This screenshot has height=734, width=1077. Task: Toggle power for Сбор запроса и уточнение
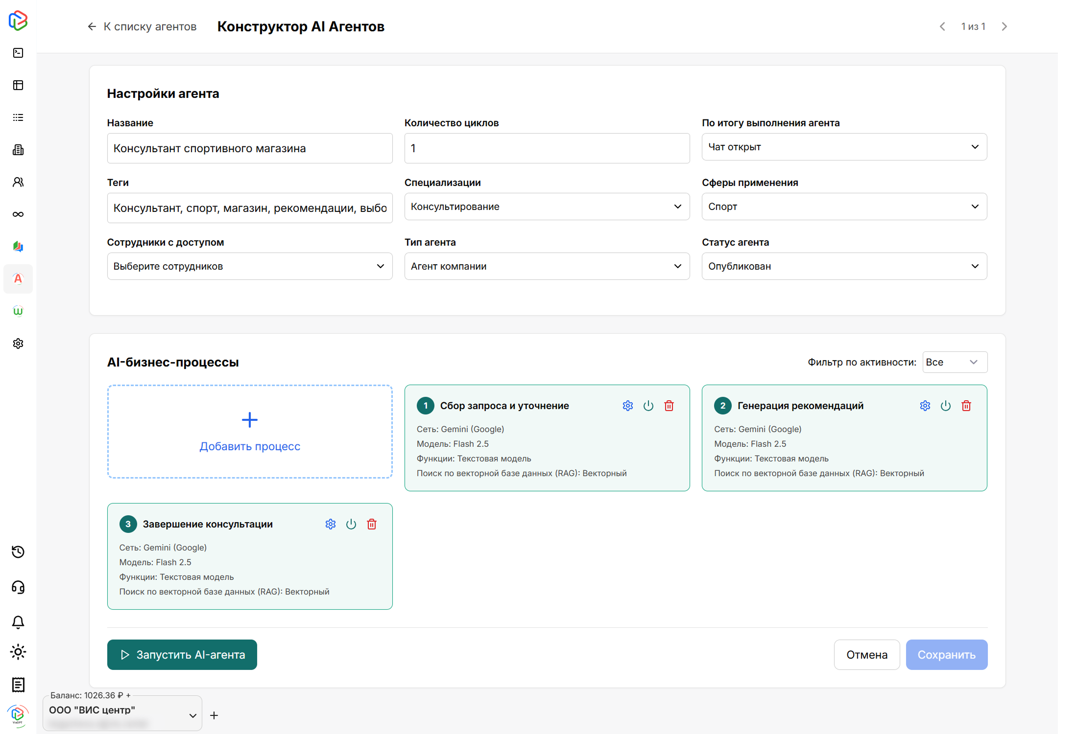point(648,406)
